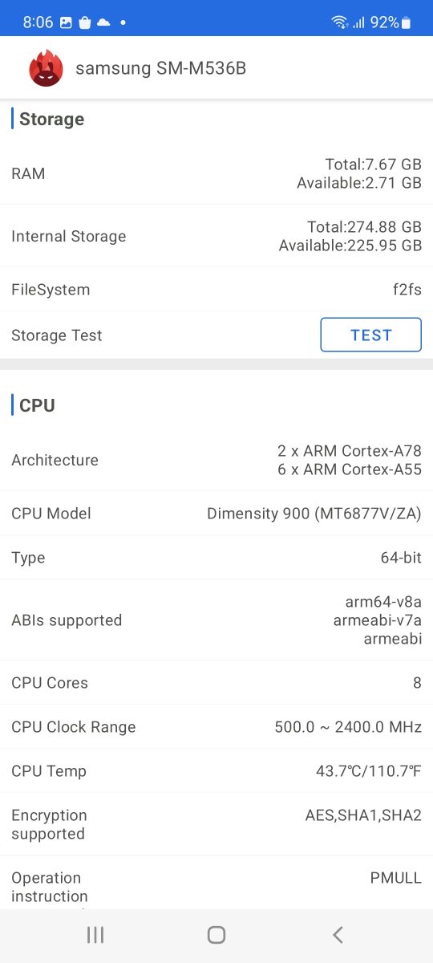The height and width of the screenshot is (963, 433).
Task: Select the CPU Clock Range row
Action: [216, 727]
